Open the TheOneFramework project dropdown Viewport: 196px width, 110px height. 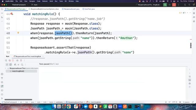pos(20,5)
